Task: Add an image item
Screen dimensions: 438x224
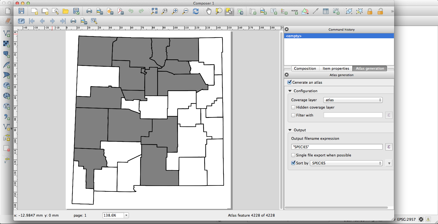Action: pos(263,11)
